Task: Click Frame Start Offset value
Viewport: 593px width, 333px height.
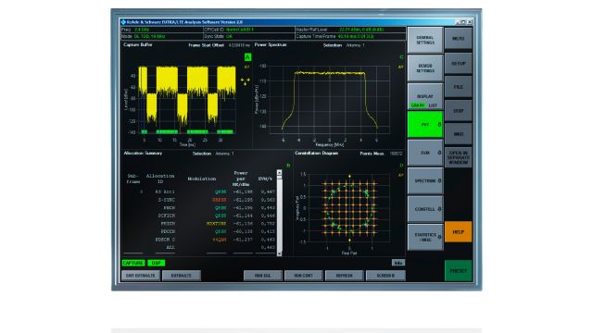Action: tap(239, 45)
